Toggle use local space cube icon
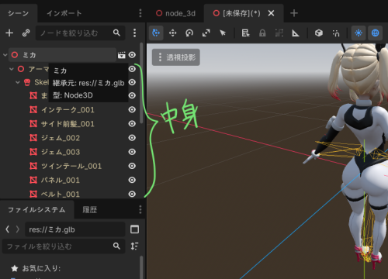388x279 pixels. tap(319, 33)
